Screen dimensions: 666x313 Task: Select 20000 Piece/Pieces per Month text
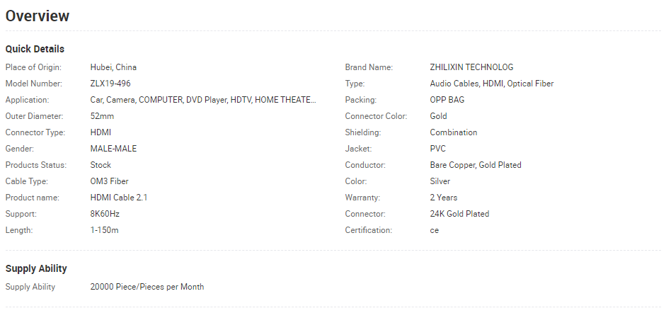[147, 287]
